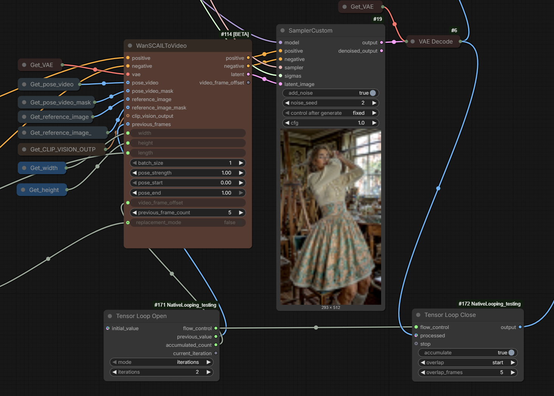
Task: Click the SamplerCustom preview image
Action: point(331,217)
